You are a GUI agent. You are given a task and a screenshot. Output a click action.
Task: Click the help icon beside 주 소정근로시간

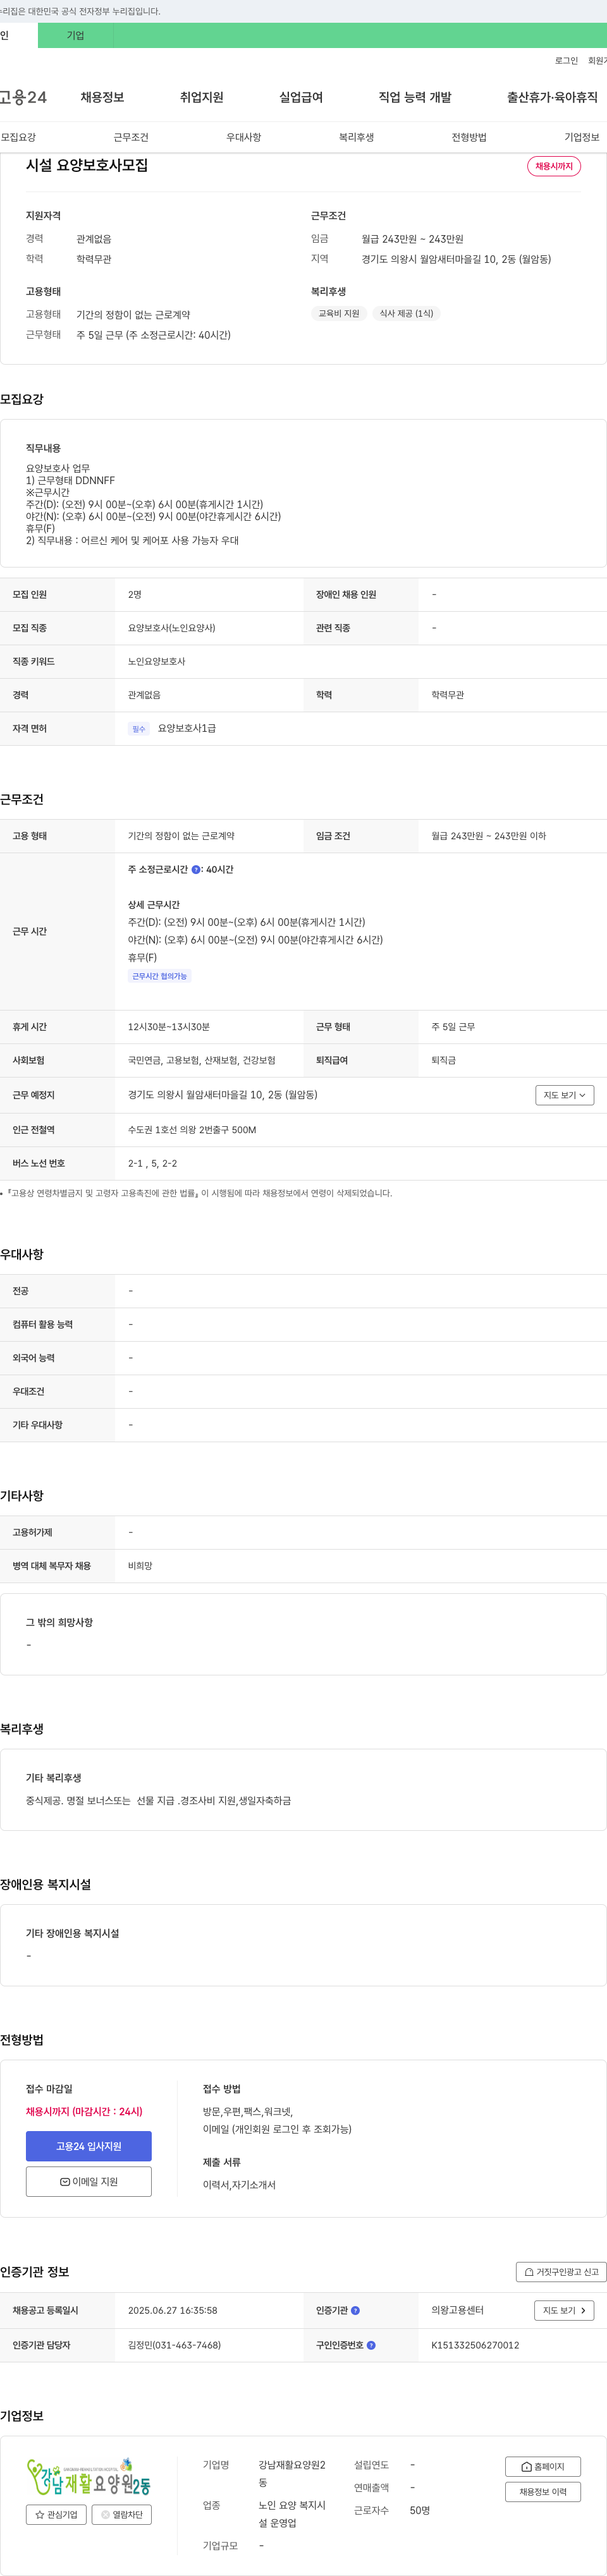[196, 869]
